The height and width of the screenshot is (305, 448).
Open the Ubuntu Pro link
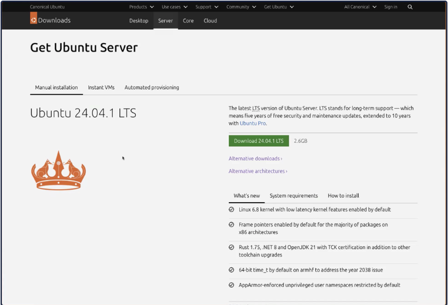tap(253, 123)
